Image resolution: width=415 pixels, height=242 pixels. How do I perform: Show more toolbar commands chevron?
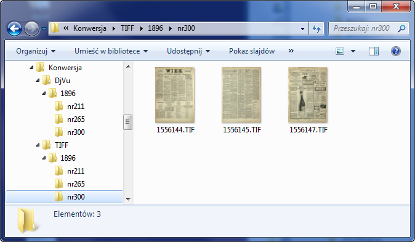(291, 51)
